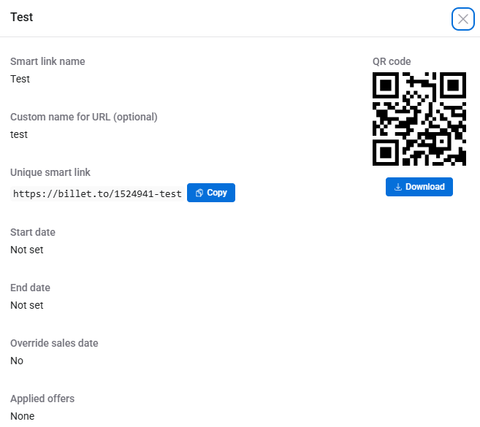
Task: Click the "Unique smart link" label
Action: click(x=50, y=172)
